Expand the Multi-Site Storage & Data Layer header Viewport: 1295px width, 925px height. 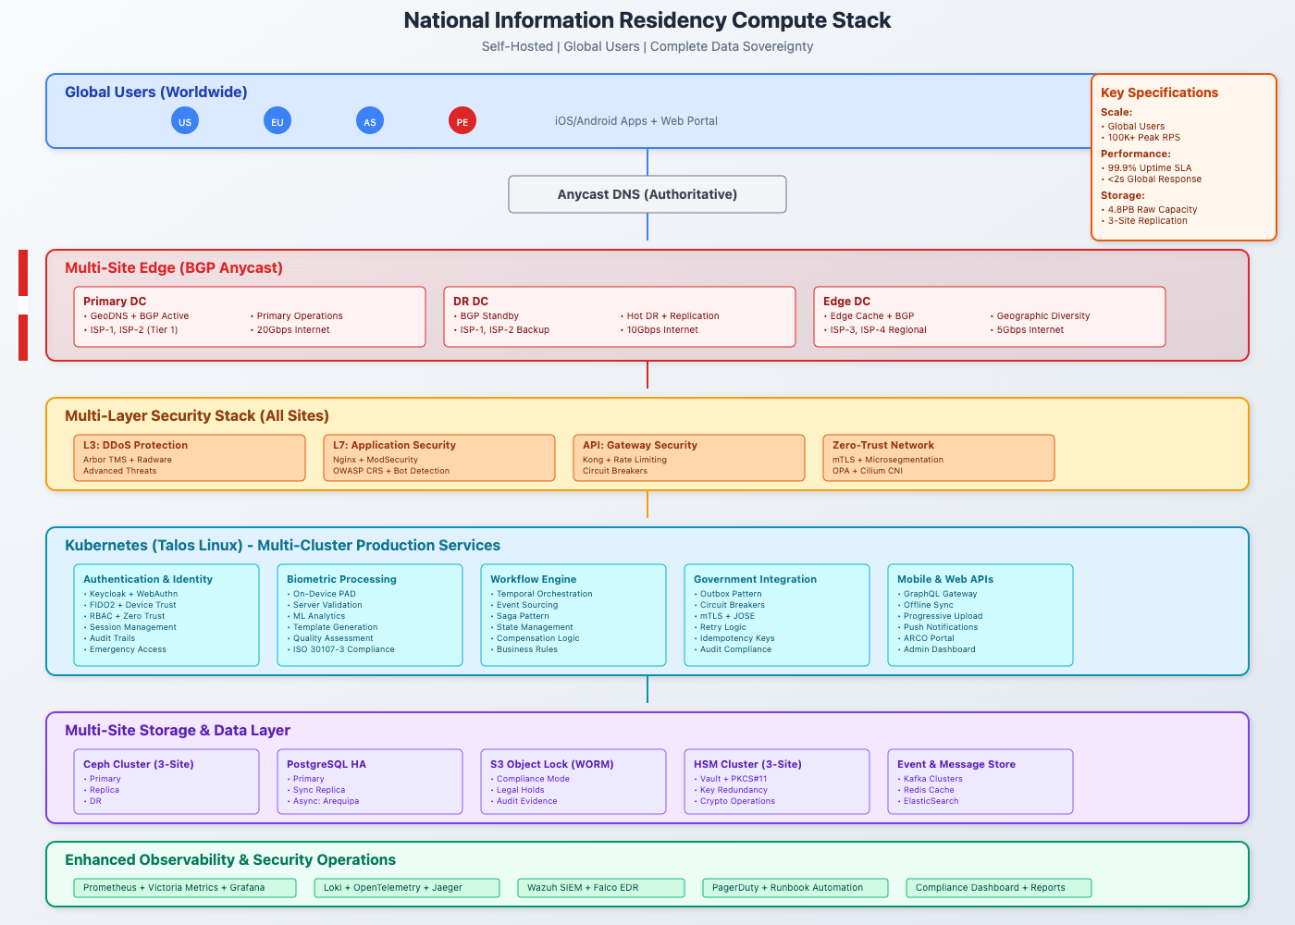pyautogui.click(x=177, y=730)
